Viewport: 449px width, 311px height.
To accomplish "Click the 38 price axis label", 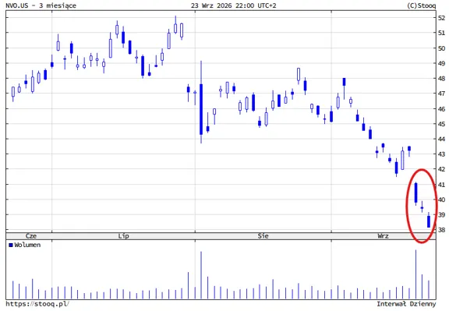I will click(x=441, y=230).
